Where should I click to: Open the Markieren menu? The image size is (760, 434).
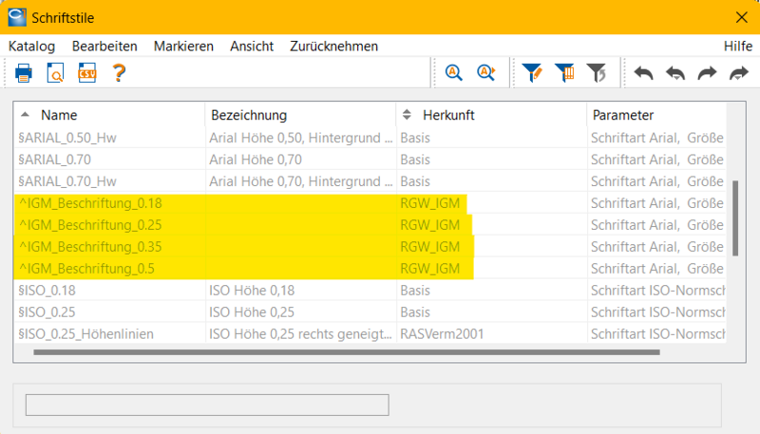tap(183, 46)
